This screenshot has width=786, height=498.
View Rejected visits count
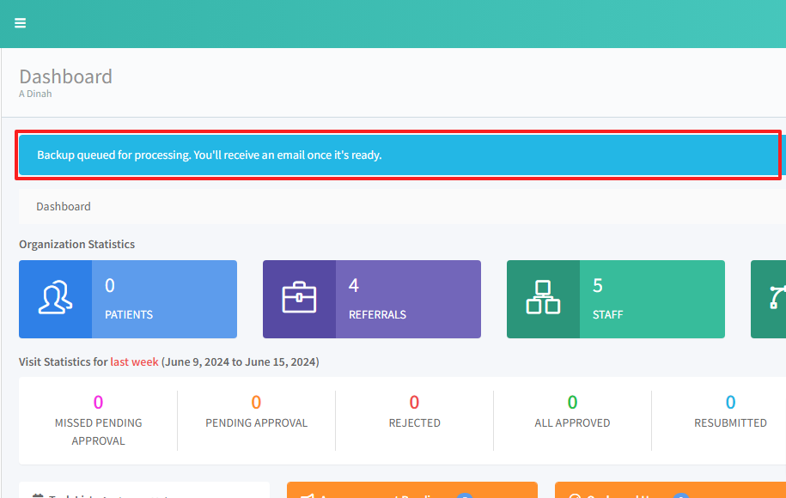[x=414, y=402]
